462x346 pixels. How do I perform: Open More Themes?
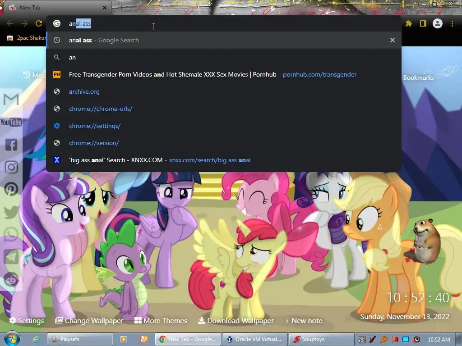click(x=161, y=320)
